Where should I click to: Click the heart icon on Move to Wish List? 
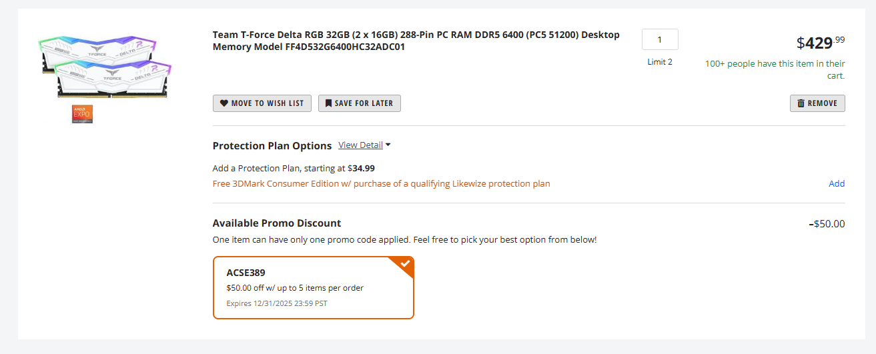tap(224, 103)
